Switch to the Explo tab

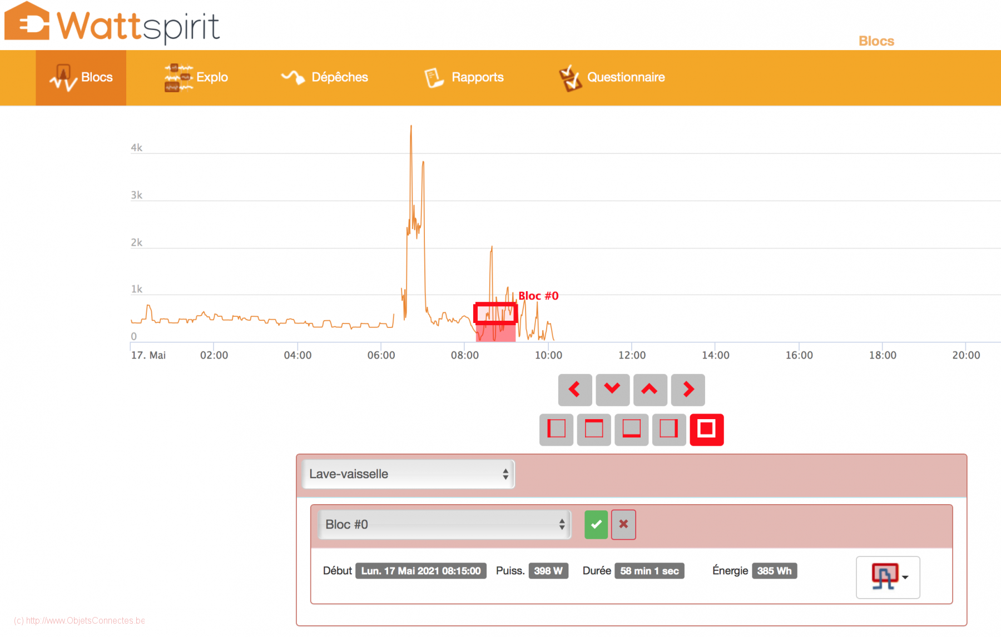click(196, 78)
